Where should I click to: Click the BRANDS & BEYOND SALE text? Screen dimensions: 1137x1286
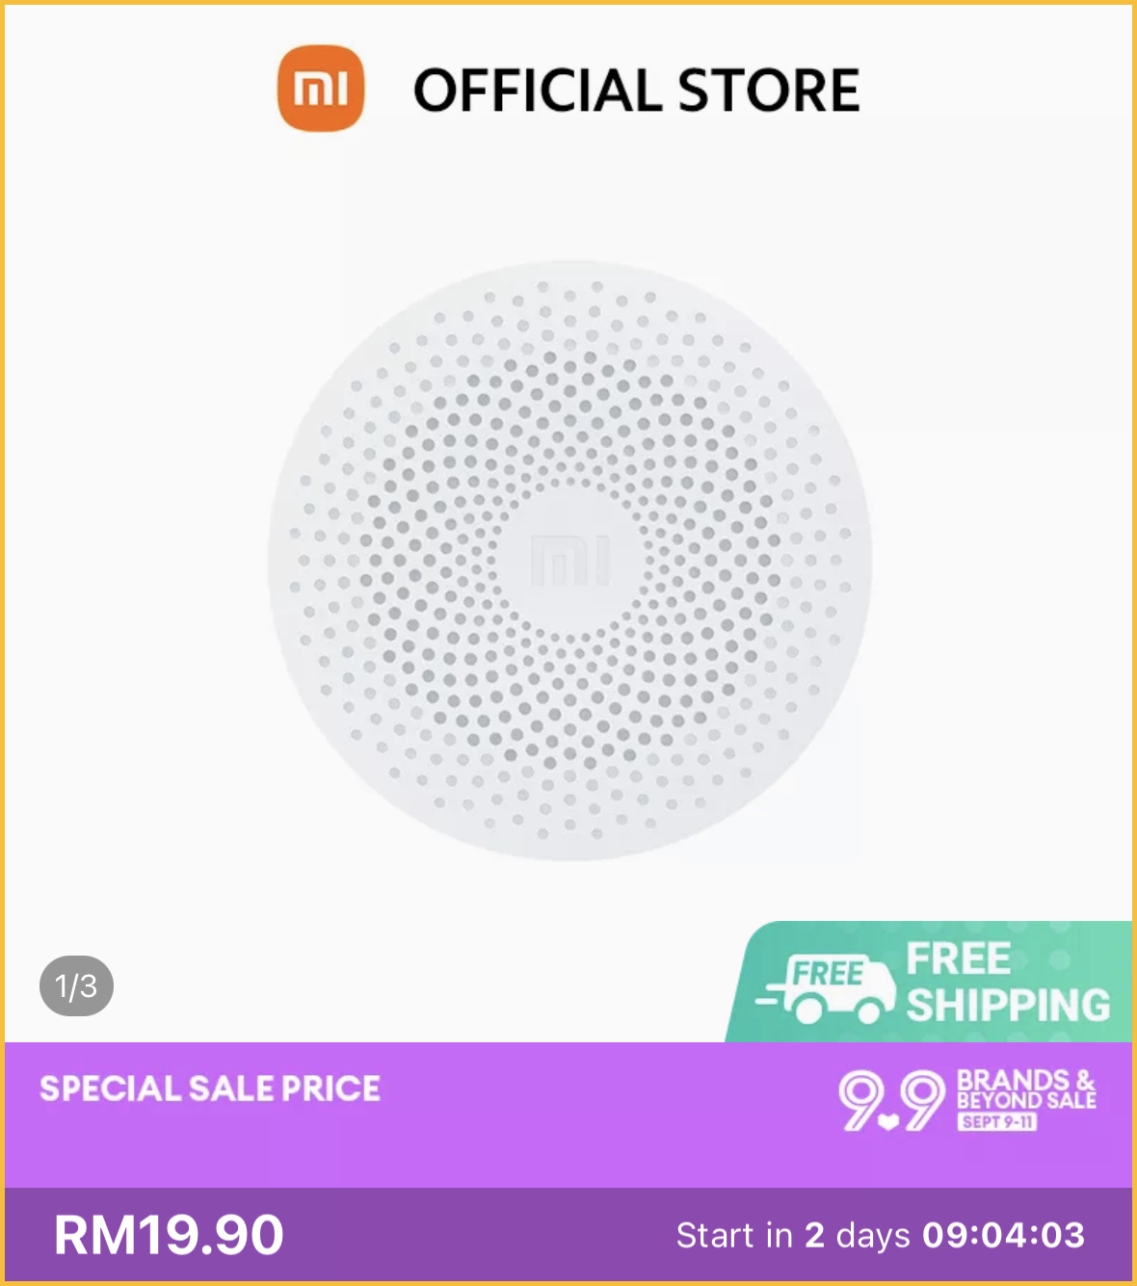click(x=1026, y=1089)
